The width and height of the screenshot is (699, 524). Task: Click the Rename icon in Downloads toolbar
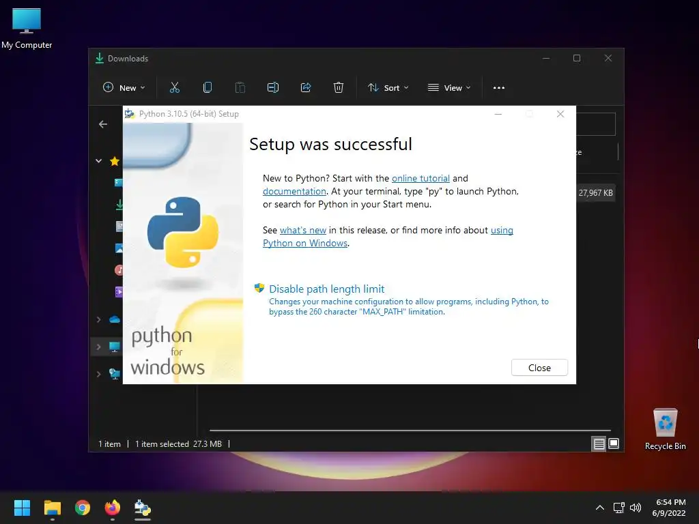click(273, 87)
